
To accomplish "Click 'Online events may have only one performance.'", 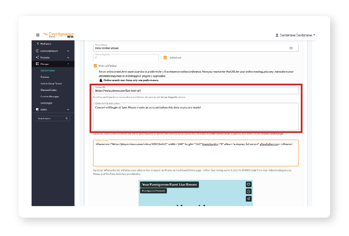I will 131,80.
